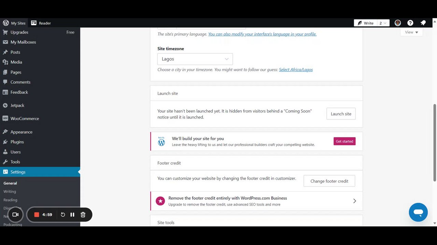Click the My Mailboxes envelope icon
The image size is (437, 245).
click(5, 42)
